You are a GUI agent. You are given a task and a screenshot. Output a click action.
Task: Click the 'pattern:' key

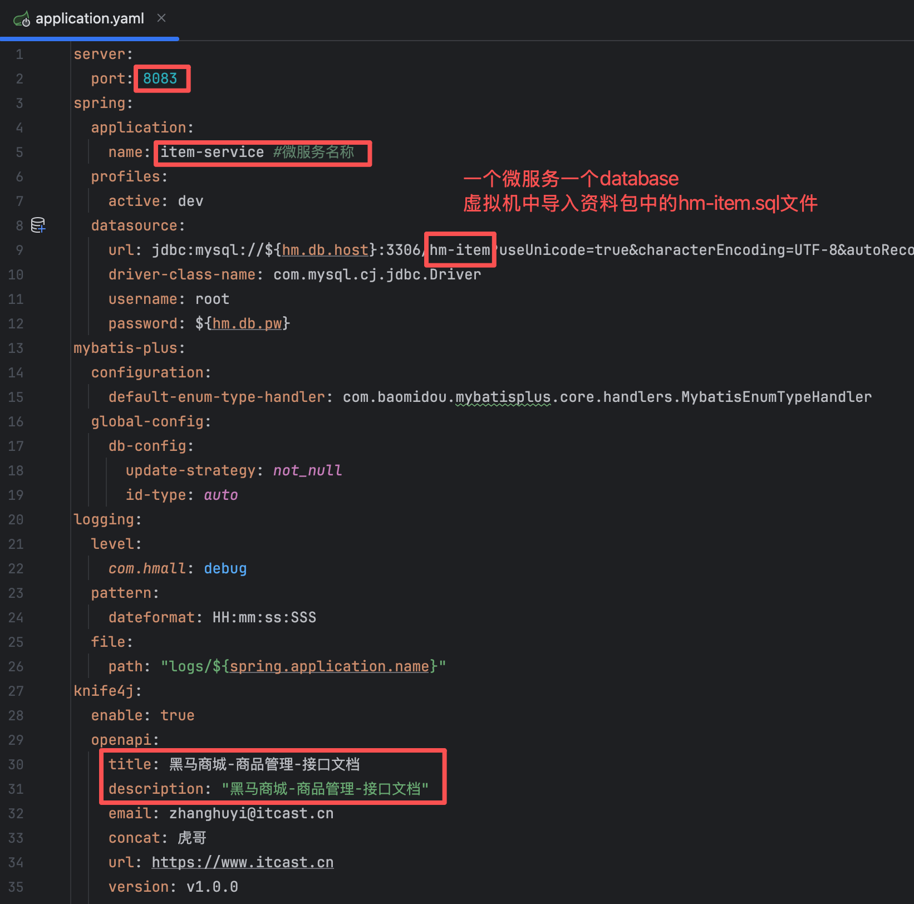(125, 593)
